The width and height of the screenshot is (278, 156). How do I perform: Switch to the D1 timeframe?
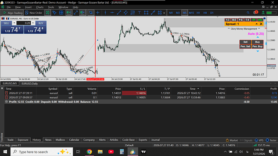[x=212, y=13]
